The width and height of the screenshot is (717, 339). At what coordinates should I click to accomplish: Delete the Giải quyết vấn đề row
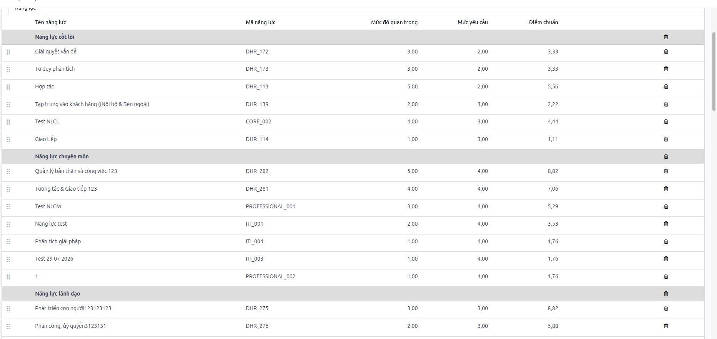pyautogui.click(x=666, y=52)
